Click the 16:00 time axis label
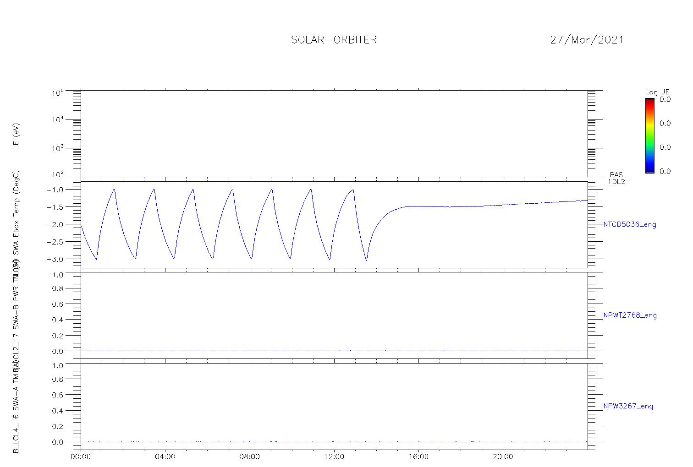Screen dimensions: 693x467 pos(418,456)
